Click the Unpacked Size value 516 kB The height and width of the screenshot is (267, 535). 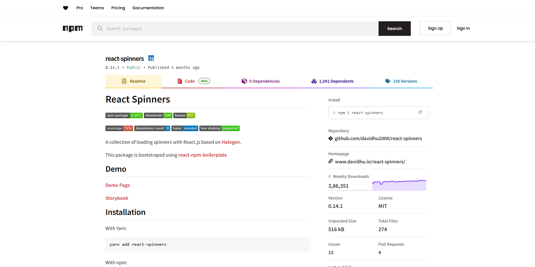pos(336,229)
